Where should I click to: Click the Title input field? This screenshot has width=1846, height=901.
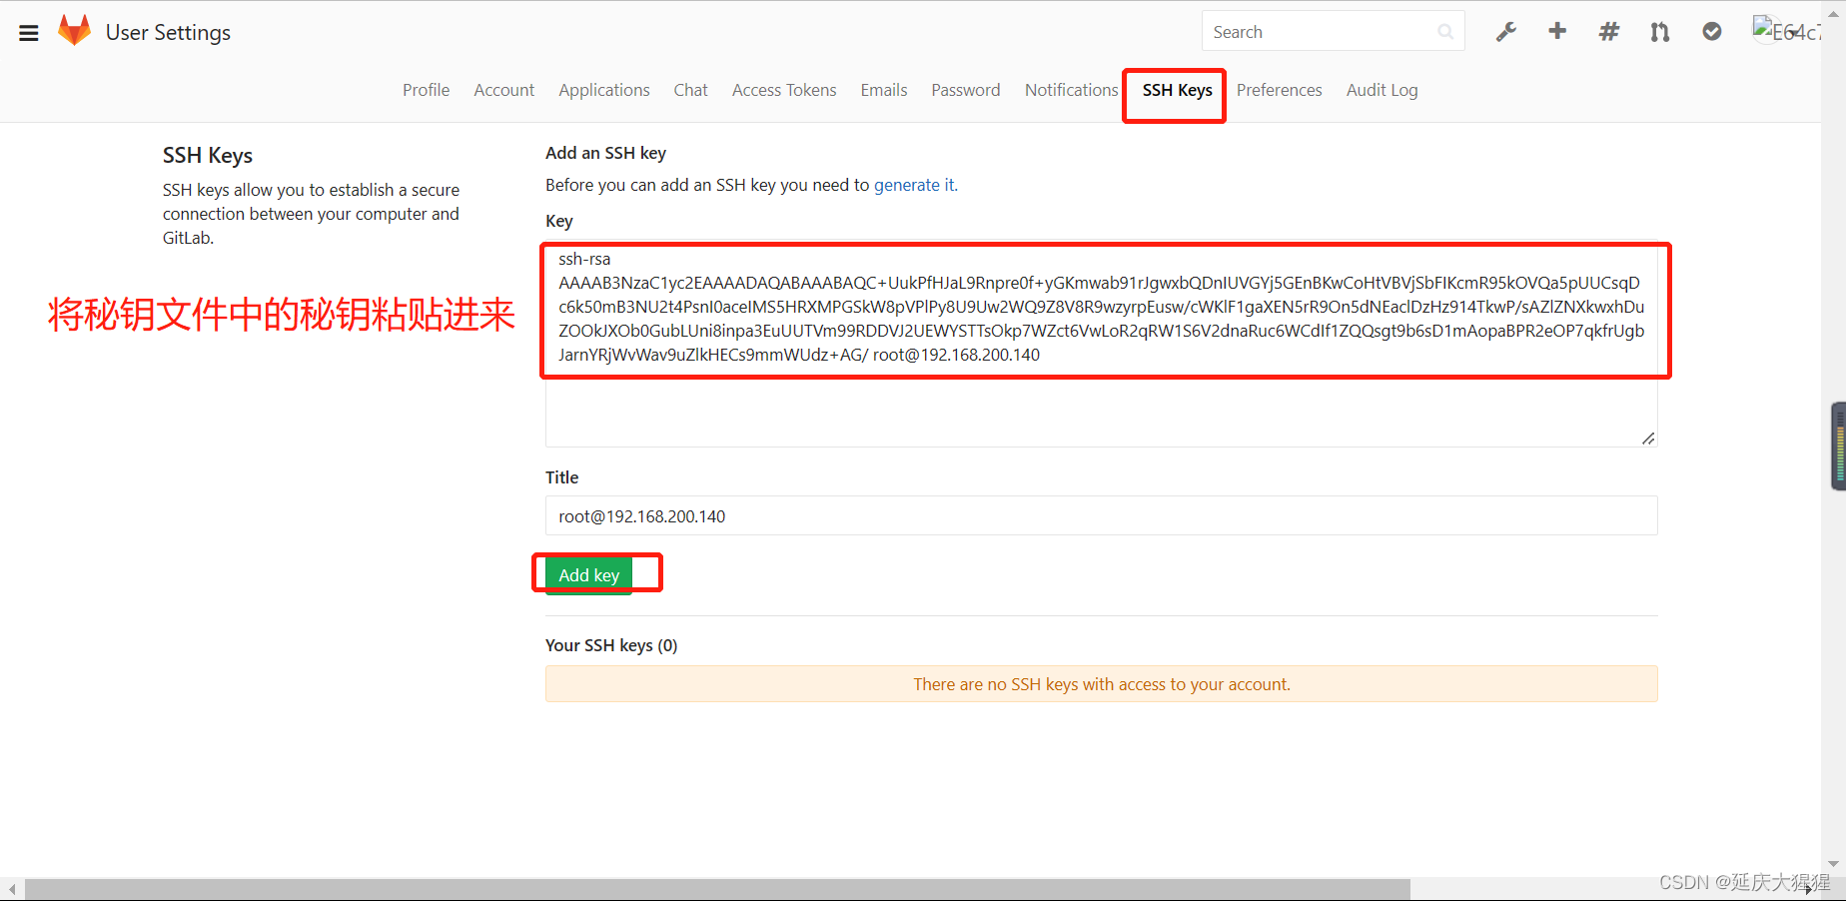pos(1102,515)
